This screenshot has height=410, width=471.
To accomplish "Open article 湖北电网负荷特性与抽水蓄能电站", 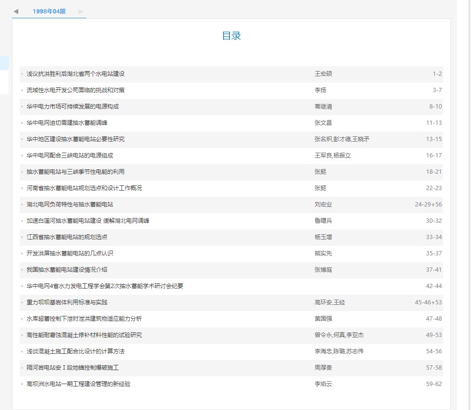I will (x=70, y=204).
